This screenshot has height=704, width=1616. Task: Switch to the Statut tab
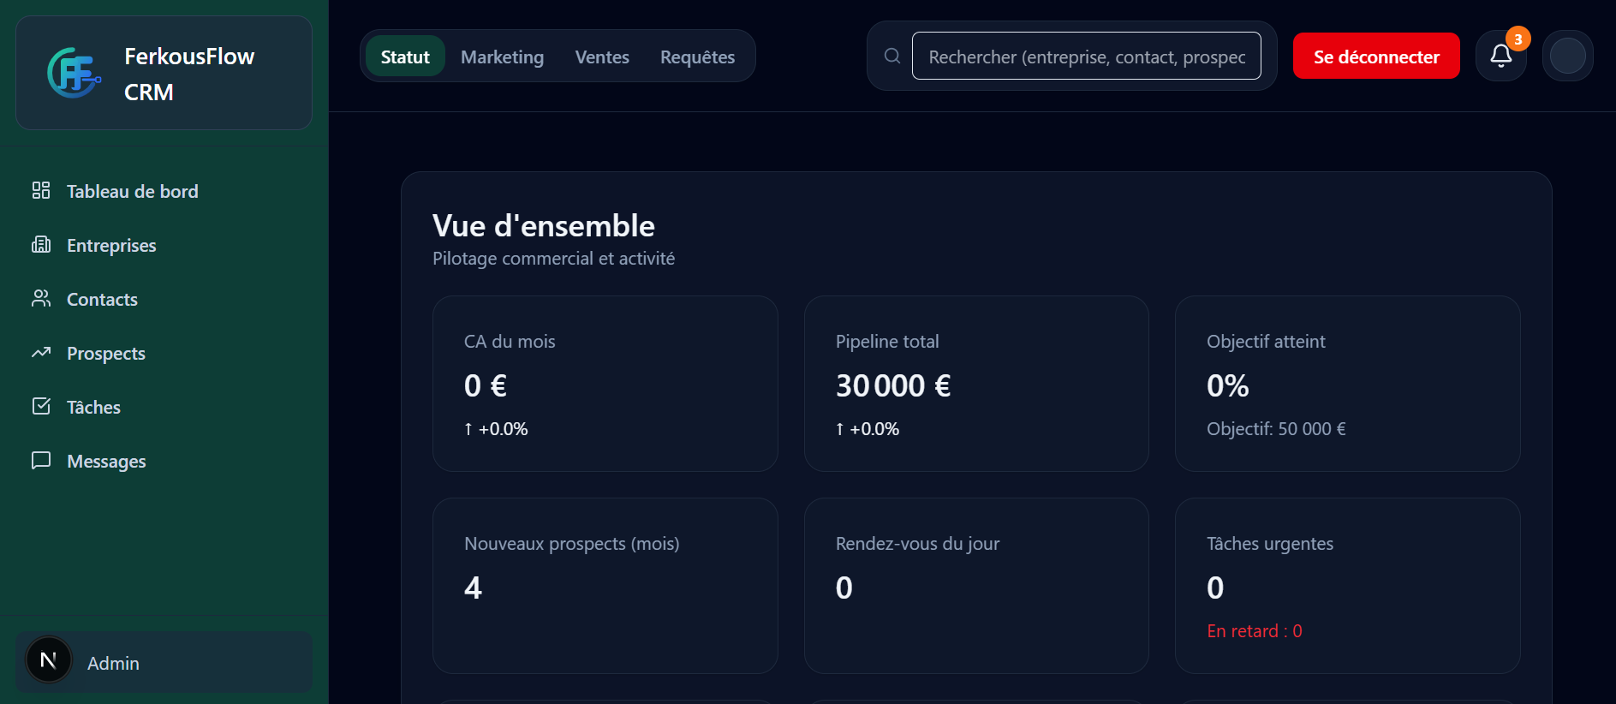click(404, 56)
